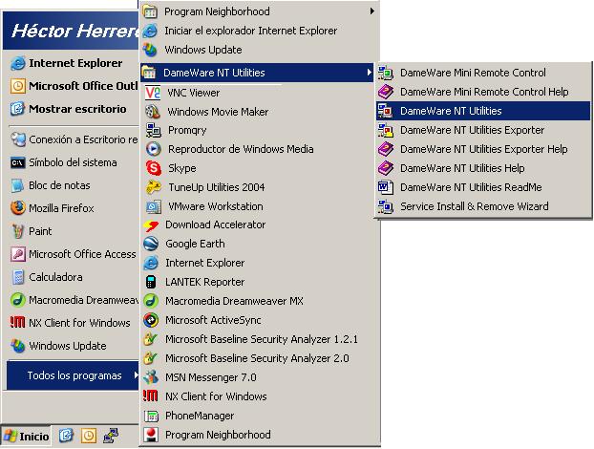Screen dimensions: 594x449
Task: Click Outlook clock icon in quick launch bar
Action: (88, 436)
